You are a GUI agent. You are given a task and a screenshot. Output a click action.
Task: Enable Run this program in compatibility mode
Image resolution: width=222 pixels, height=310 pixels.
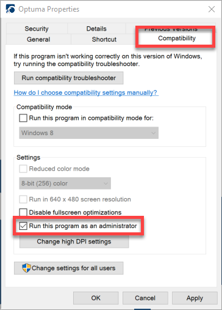23,118
